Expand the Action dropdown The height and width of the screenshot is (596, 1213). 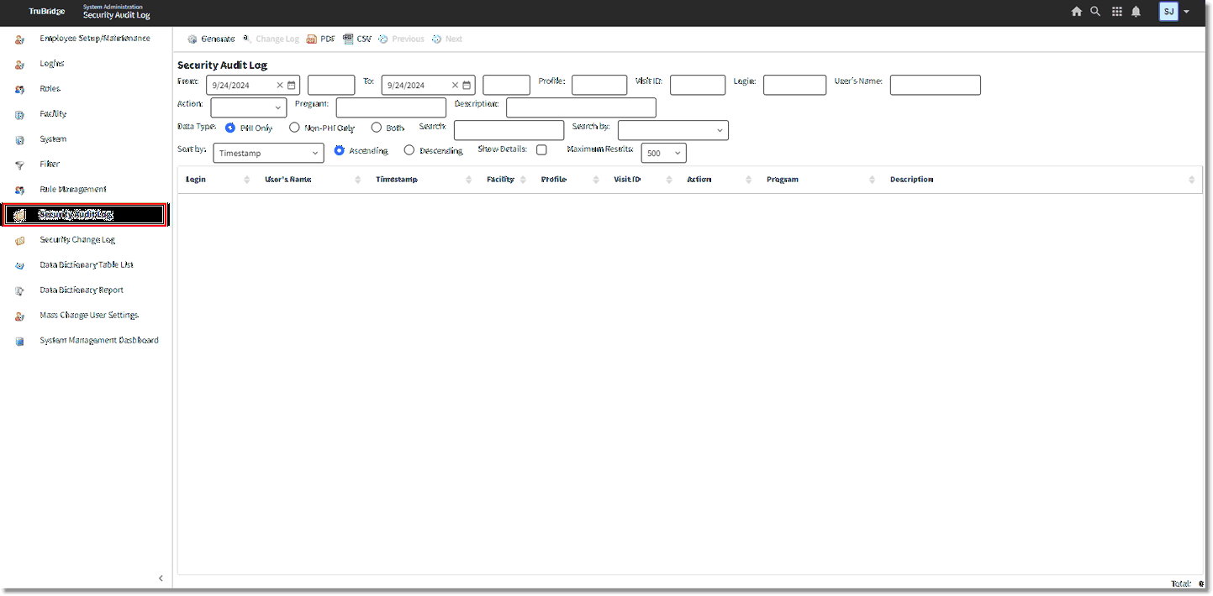coord(248,107)
